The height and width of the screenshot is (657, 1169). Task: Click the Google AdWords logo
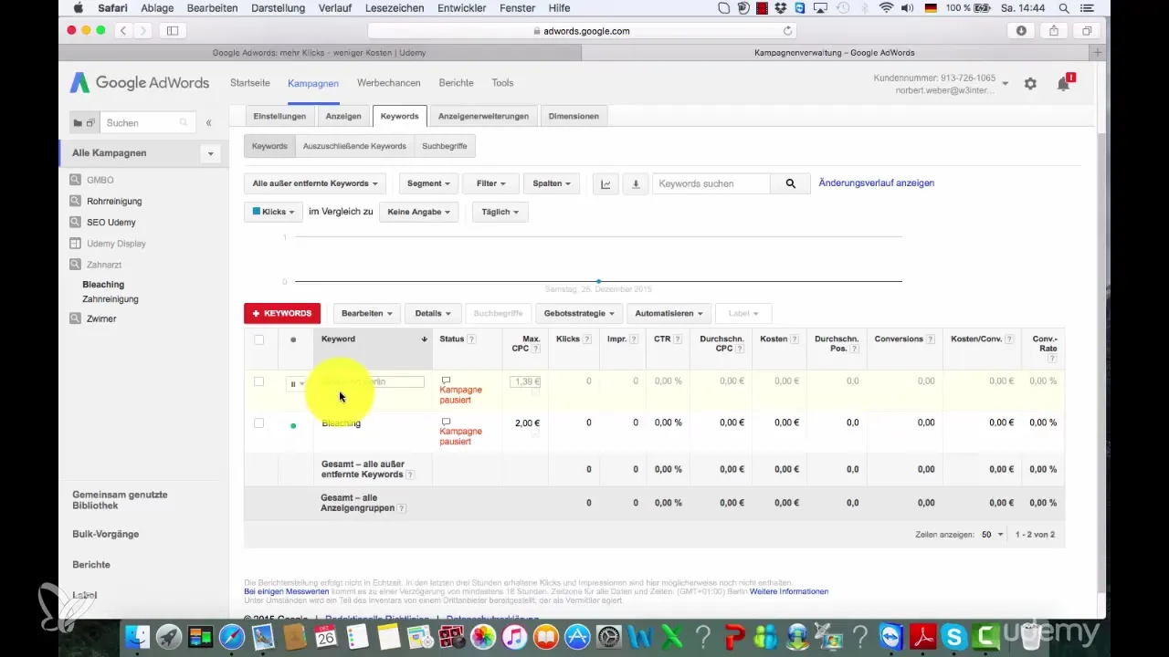(x=139, y=83)
